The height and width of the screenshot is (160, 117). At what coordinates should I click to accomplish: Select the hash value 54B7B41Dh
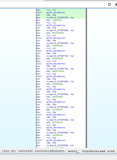[x=58, y=46]
